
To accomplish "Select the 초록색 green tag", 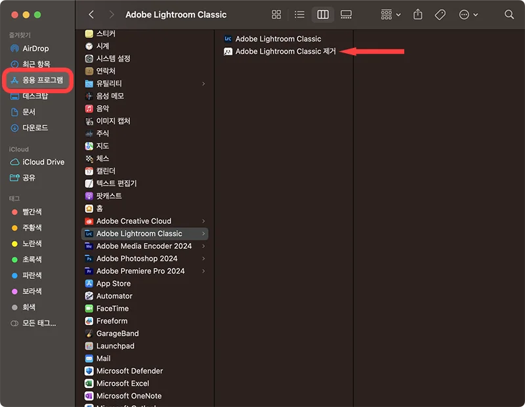I will [27, 259].
